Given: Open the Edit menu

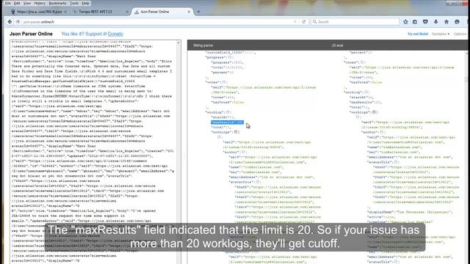Looking at the screenshot, I should (x=17, y=3).
